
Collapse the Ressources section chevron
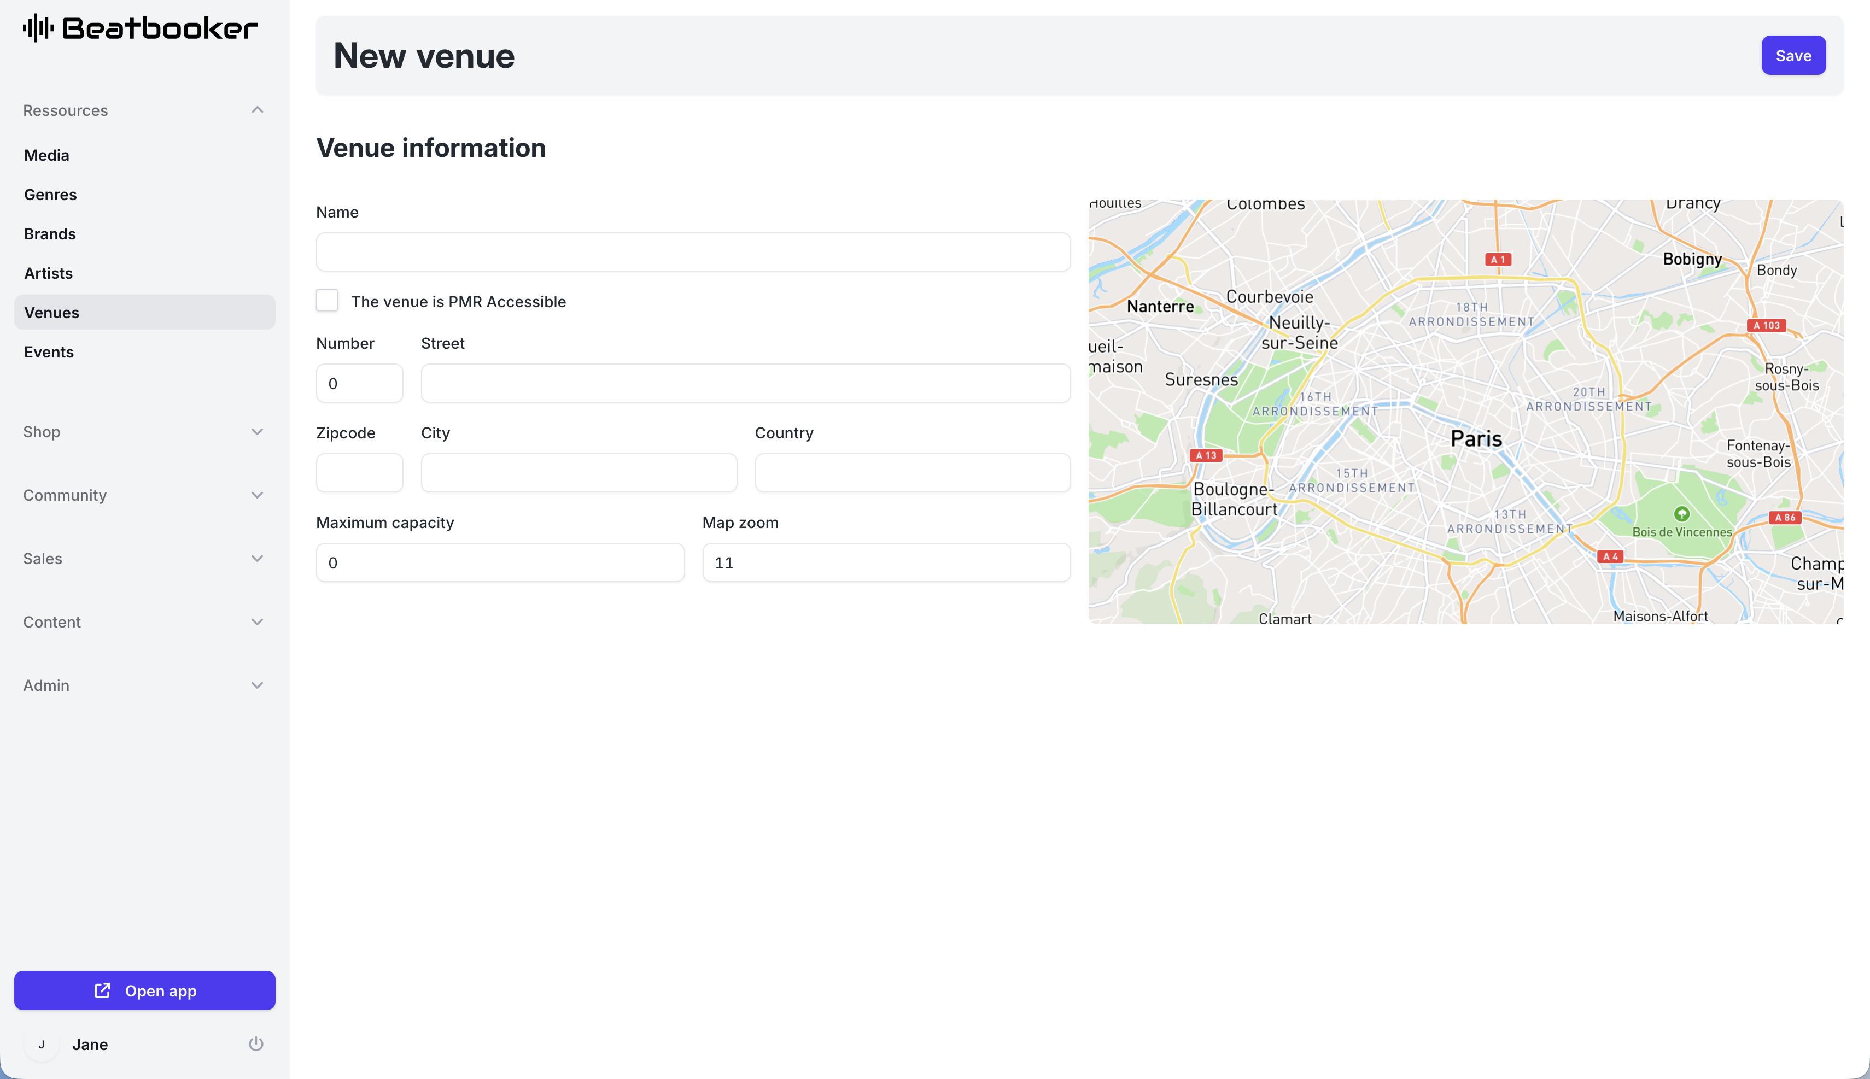[x=257, y=110]
